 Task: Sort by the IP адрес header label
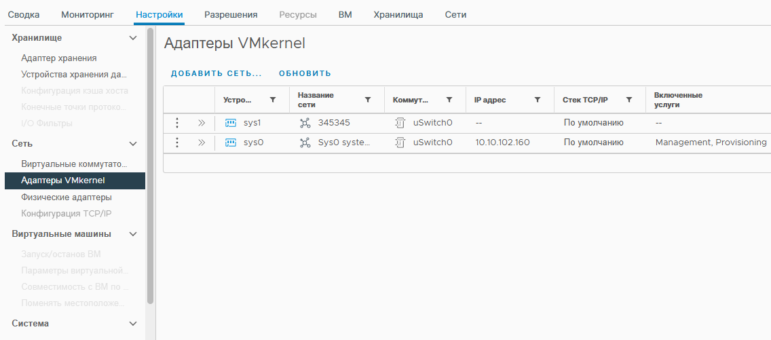[x=490, y=100]
